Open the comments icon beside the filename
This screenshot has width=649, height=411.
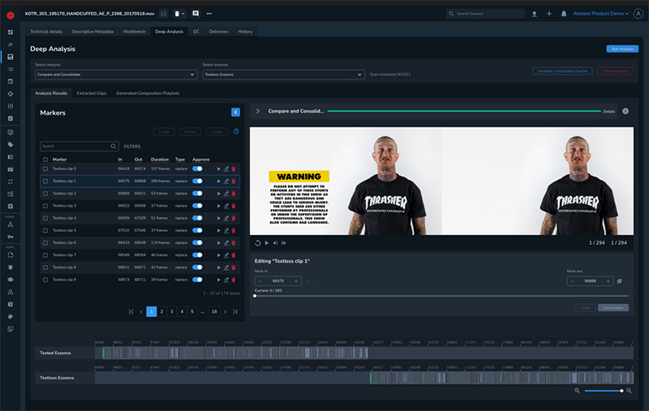196,14
